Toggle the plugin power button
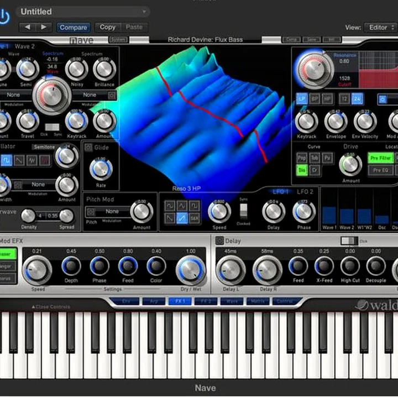Screen dimensions: 398x398 click(4, 17)
